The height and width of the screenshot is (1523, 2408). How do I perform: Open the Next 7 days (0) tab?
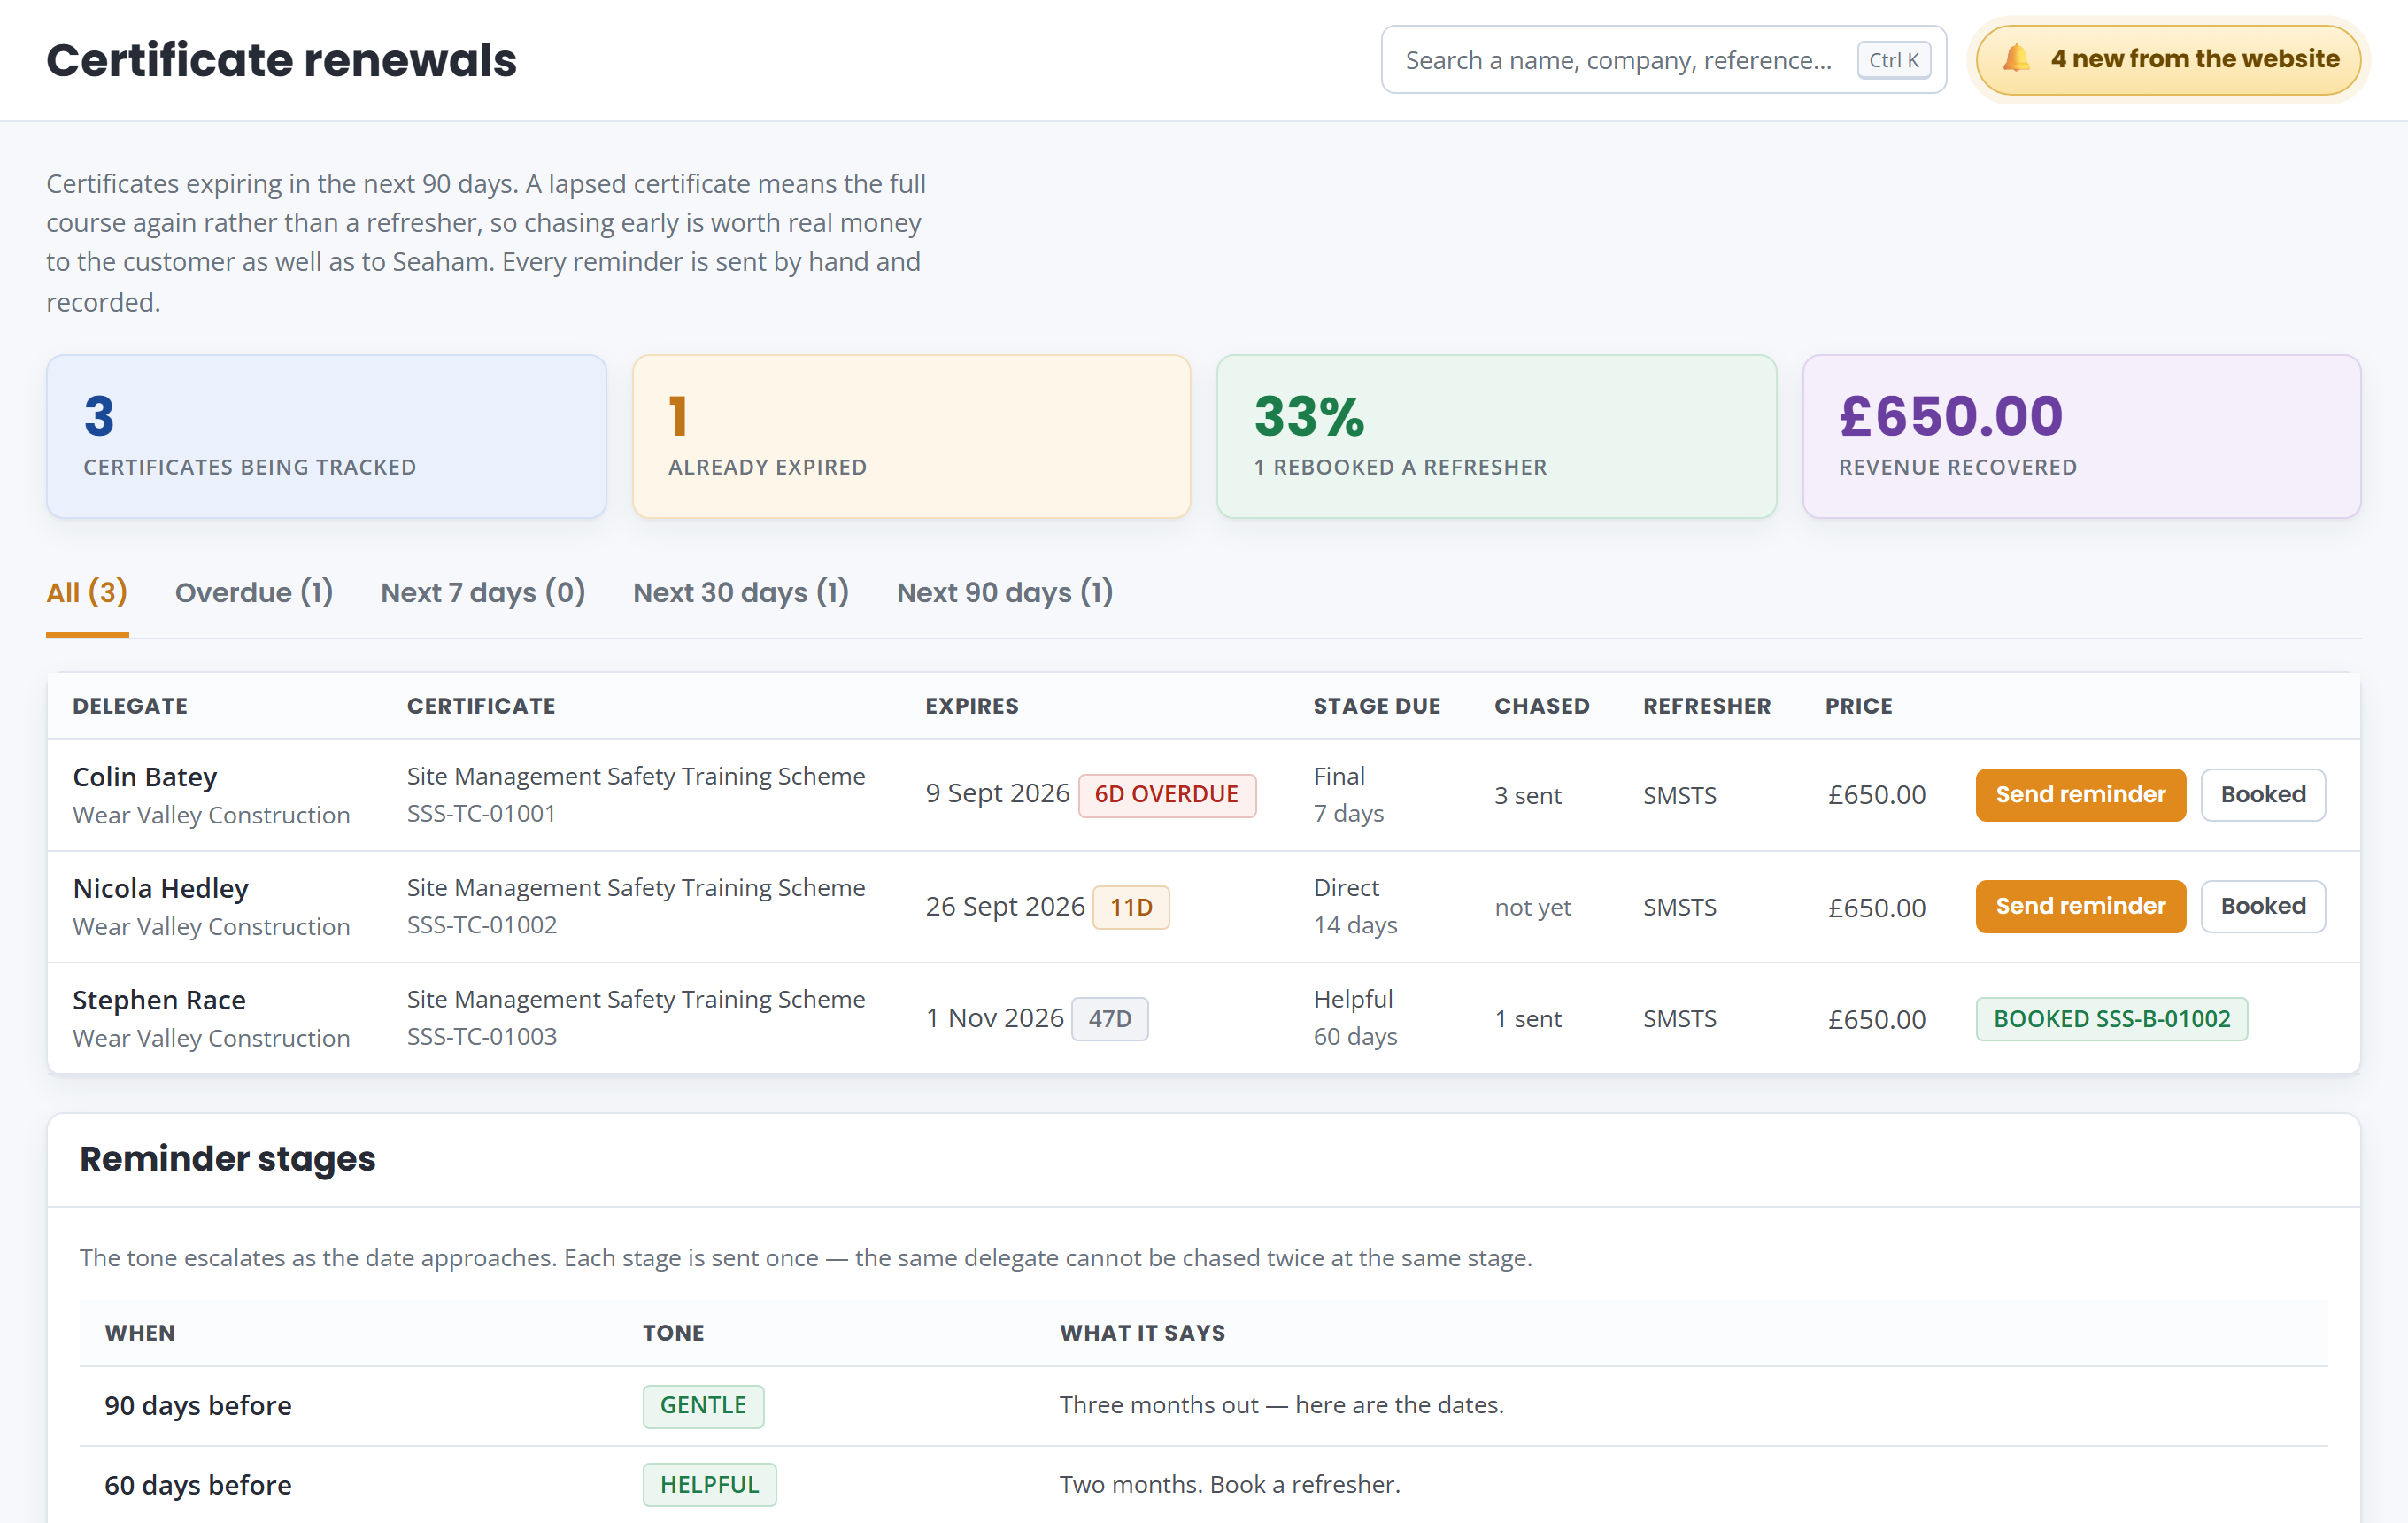coord(483,592)
